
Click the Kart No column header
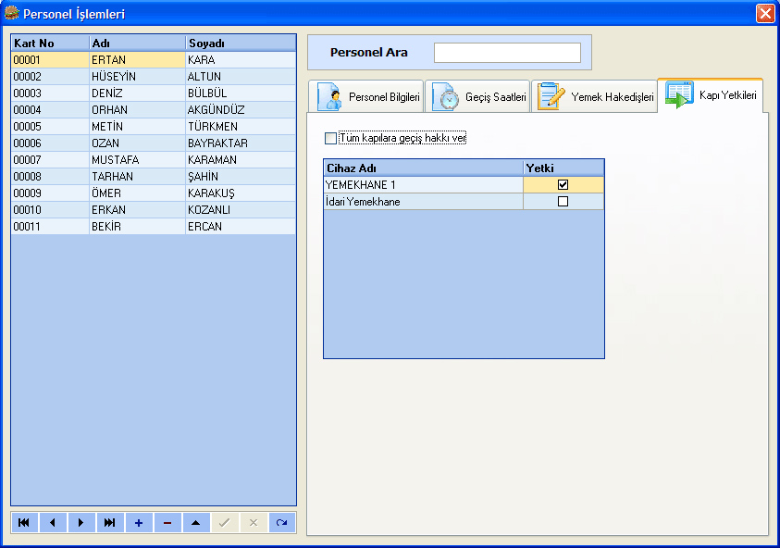coord(50,44)
